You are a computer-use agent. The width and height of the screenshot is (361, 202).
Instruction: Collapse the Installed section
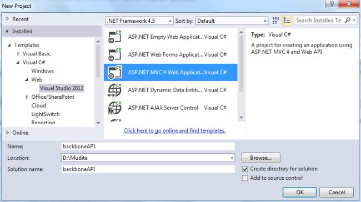click(x=7, y=31)
